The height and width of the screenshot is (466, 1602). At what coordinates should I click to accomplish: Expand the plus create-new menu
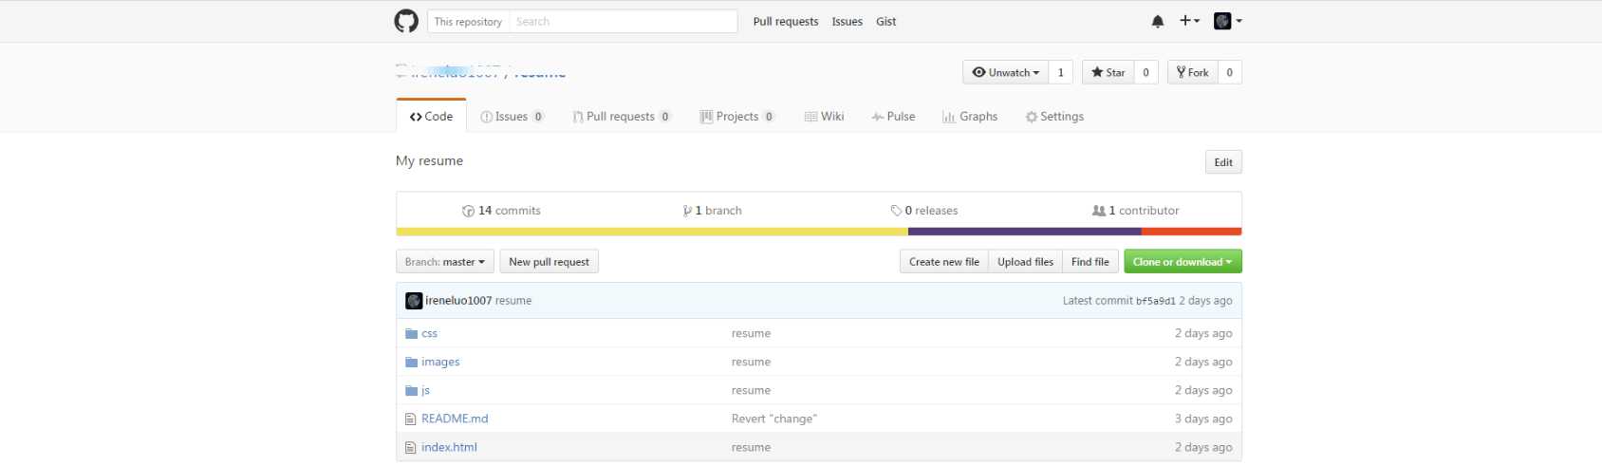(x=1189, y=21)
